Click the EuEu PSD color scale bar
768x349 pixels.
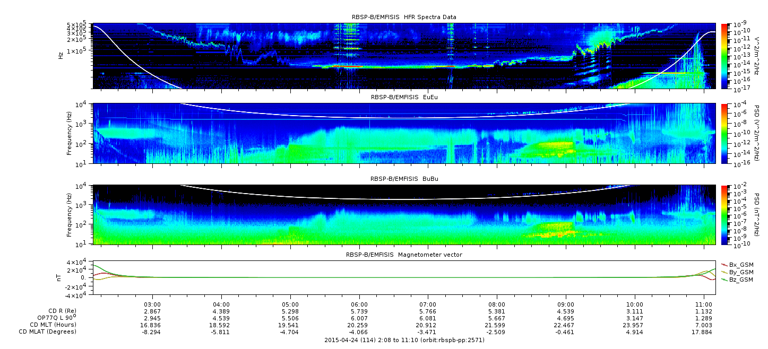(723, 133)
